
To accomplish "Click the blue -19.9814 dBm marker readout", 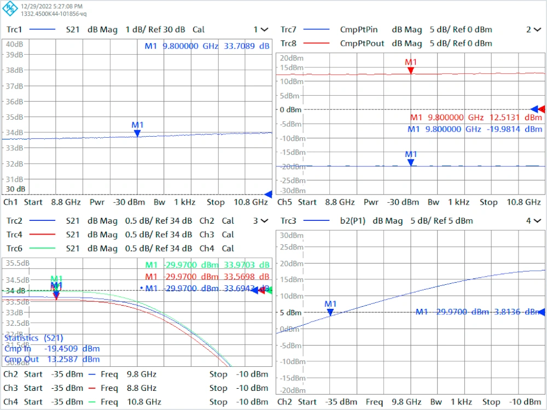I will pyautogui.click(x=515, y=130).
